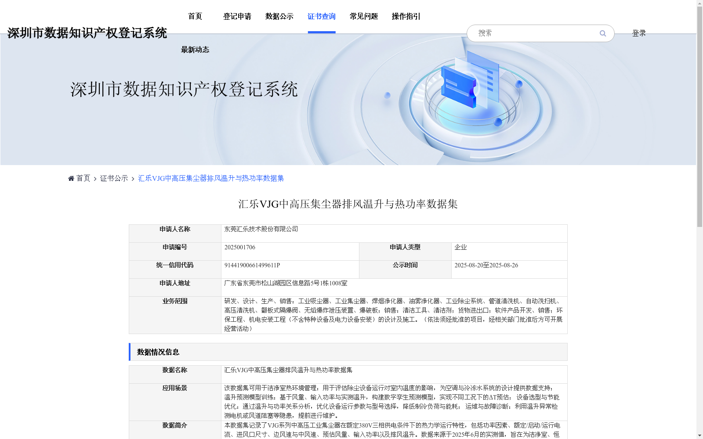The height and width of the screenshot is (439, 703).
Task: Click the 登录 login link
Action: (639, 33)
